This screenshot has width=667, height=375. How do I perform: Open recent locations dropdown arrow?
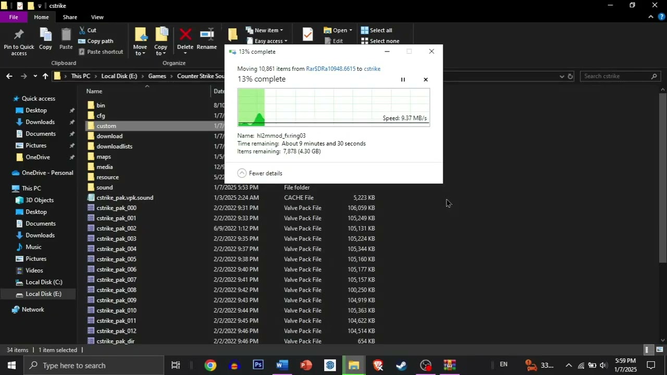tap(35, 76)
